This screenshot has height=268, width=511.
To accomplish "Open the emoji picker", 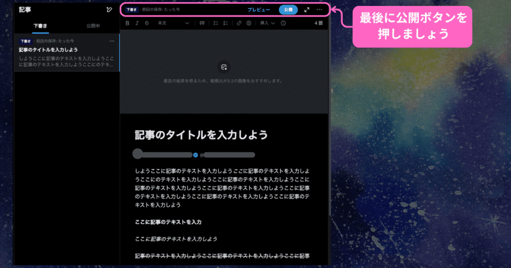I will (x=249, y=23).
